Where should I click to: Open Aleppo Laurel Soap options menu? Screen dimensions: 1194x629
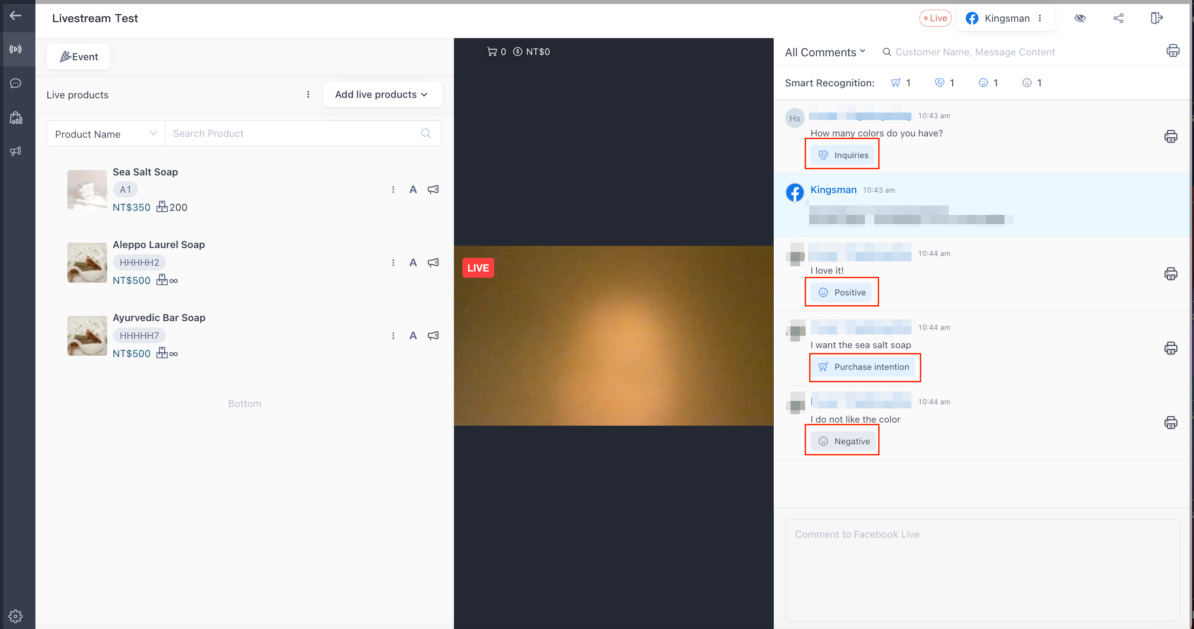(x=393, y=262)
